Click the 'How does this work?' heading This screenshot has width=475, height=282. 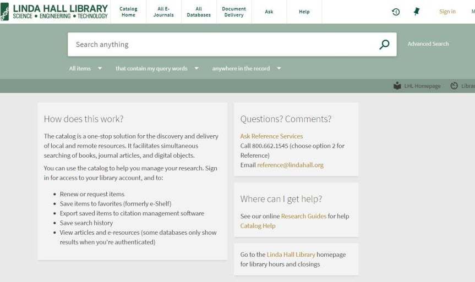[x=84, y=119]
